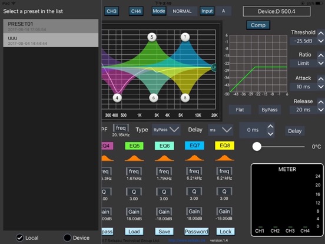Click the LP filter handle on the graph edge
325x244 pixels.
click(x=214, y=67)
